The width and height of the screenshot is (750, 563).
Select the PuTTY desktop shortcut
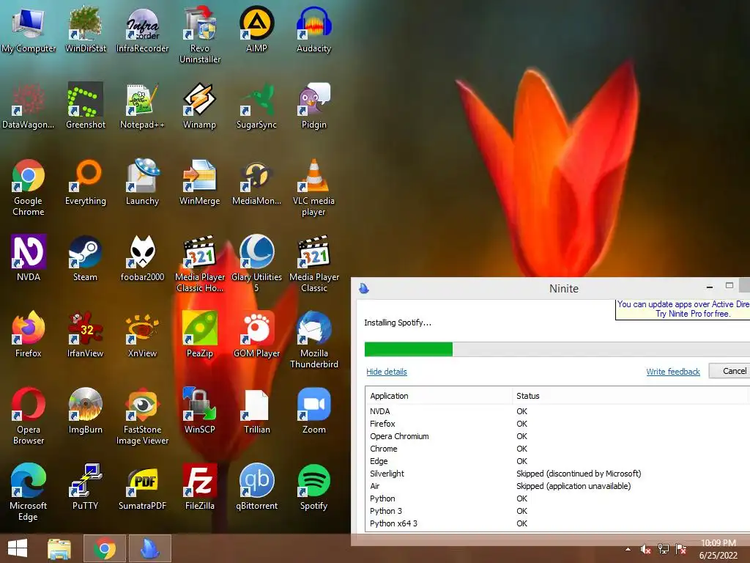click(85, 487)
